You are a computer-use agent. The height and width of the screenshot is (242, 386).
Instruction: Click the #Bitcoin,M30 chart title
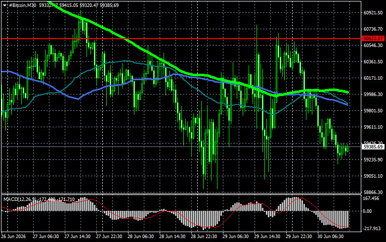click(22, 5)
